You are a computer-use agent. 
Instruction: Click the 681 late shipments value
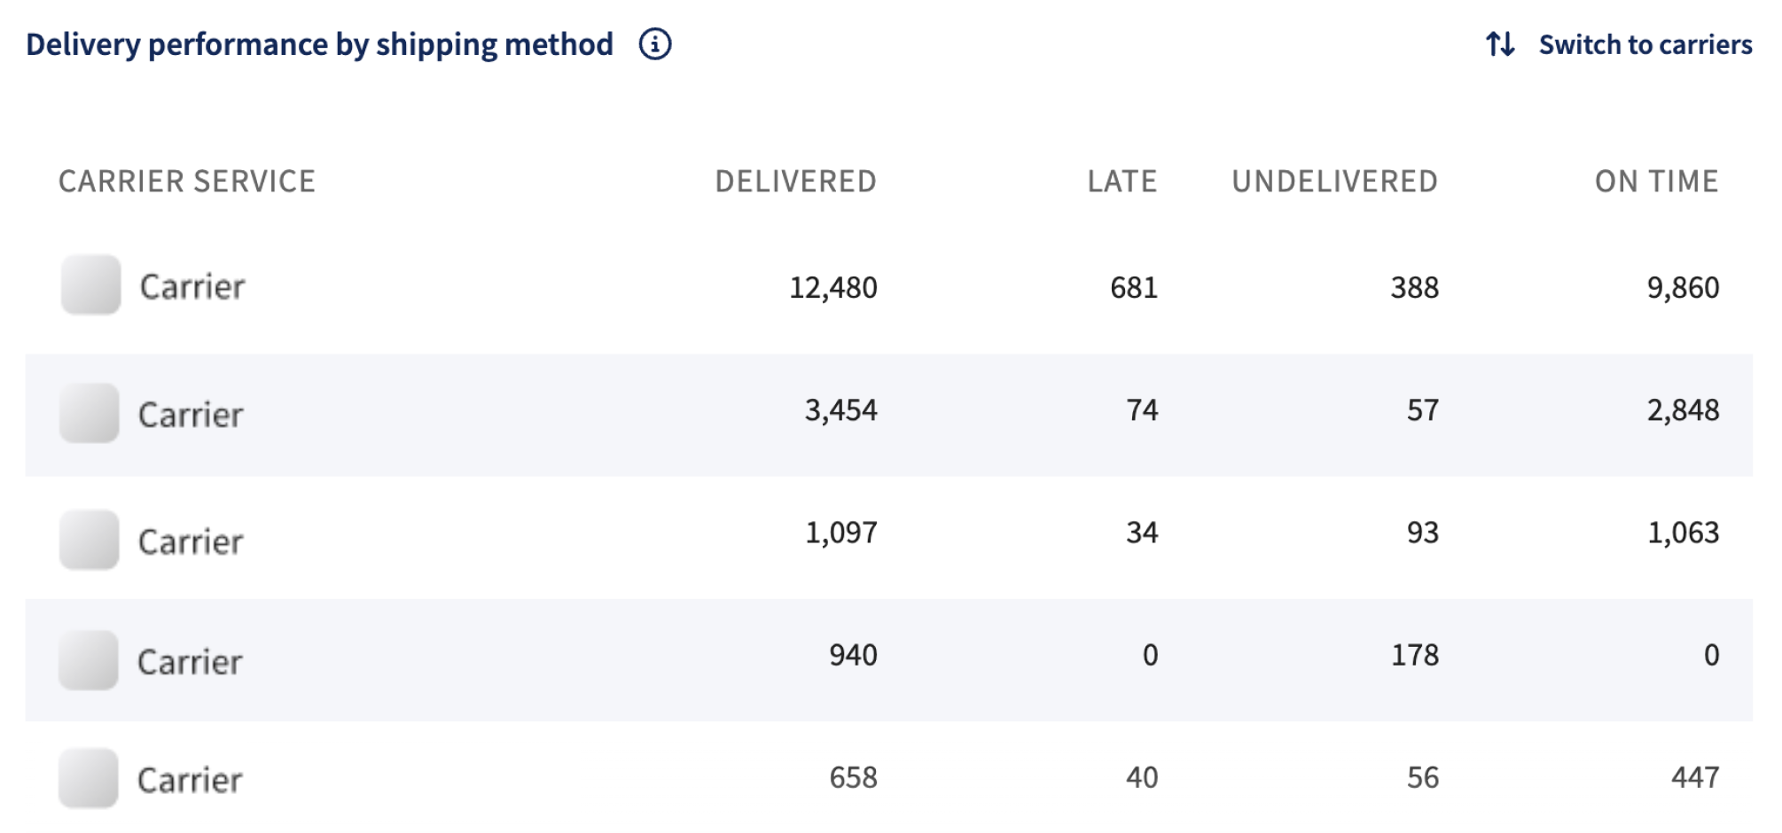1135,285
